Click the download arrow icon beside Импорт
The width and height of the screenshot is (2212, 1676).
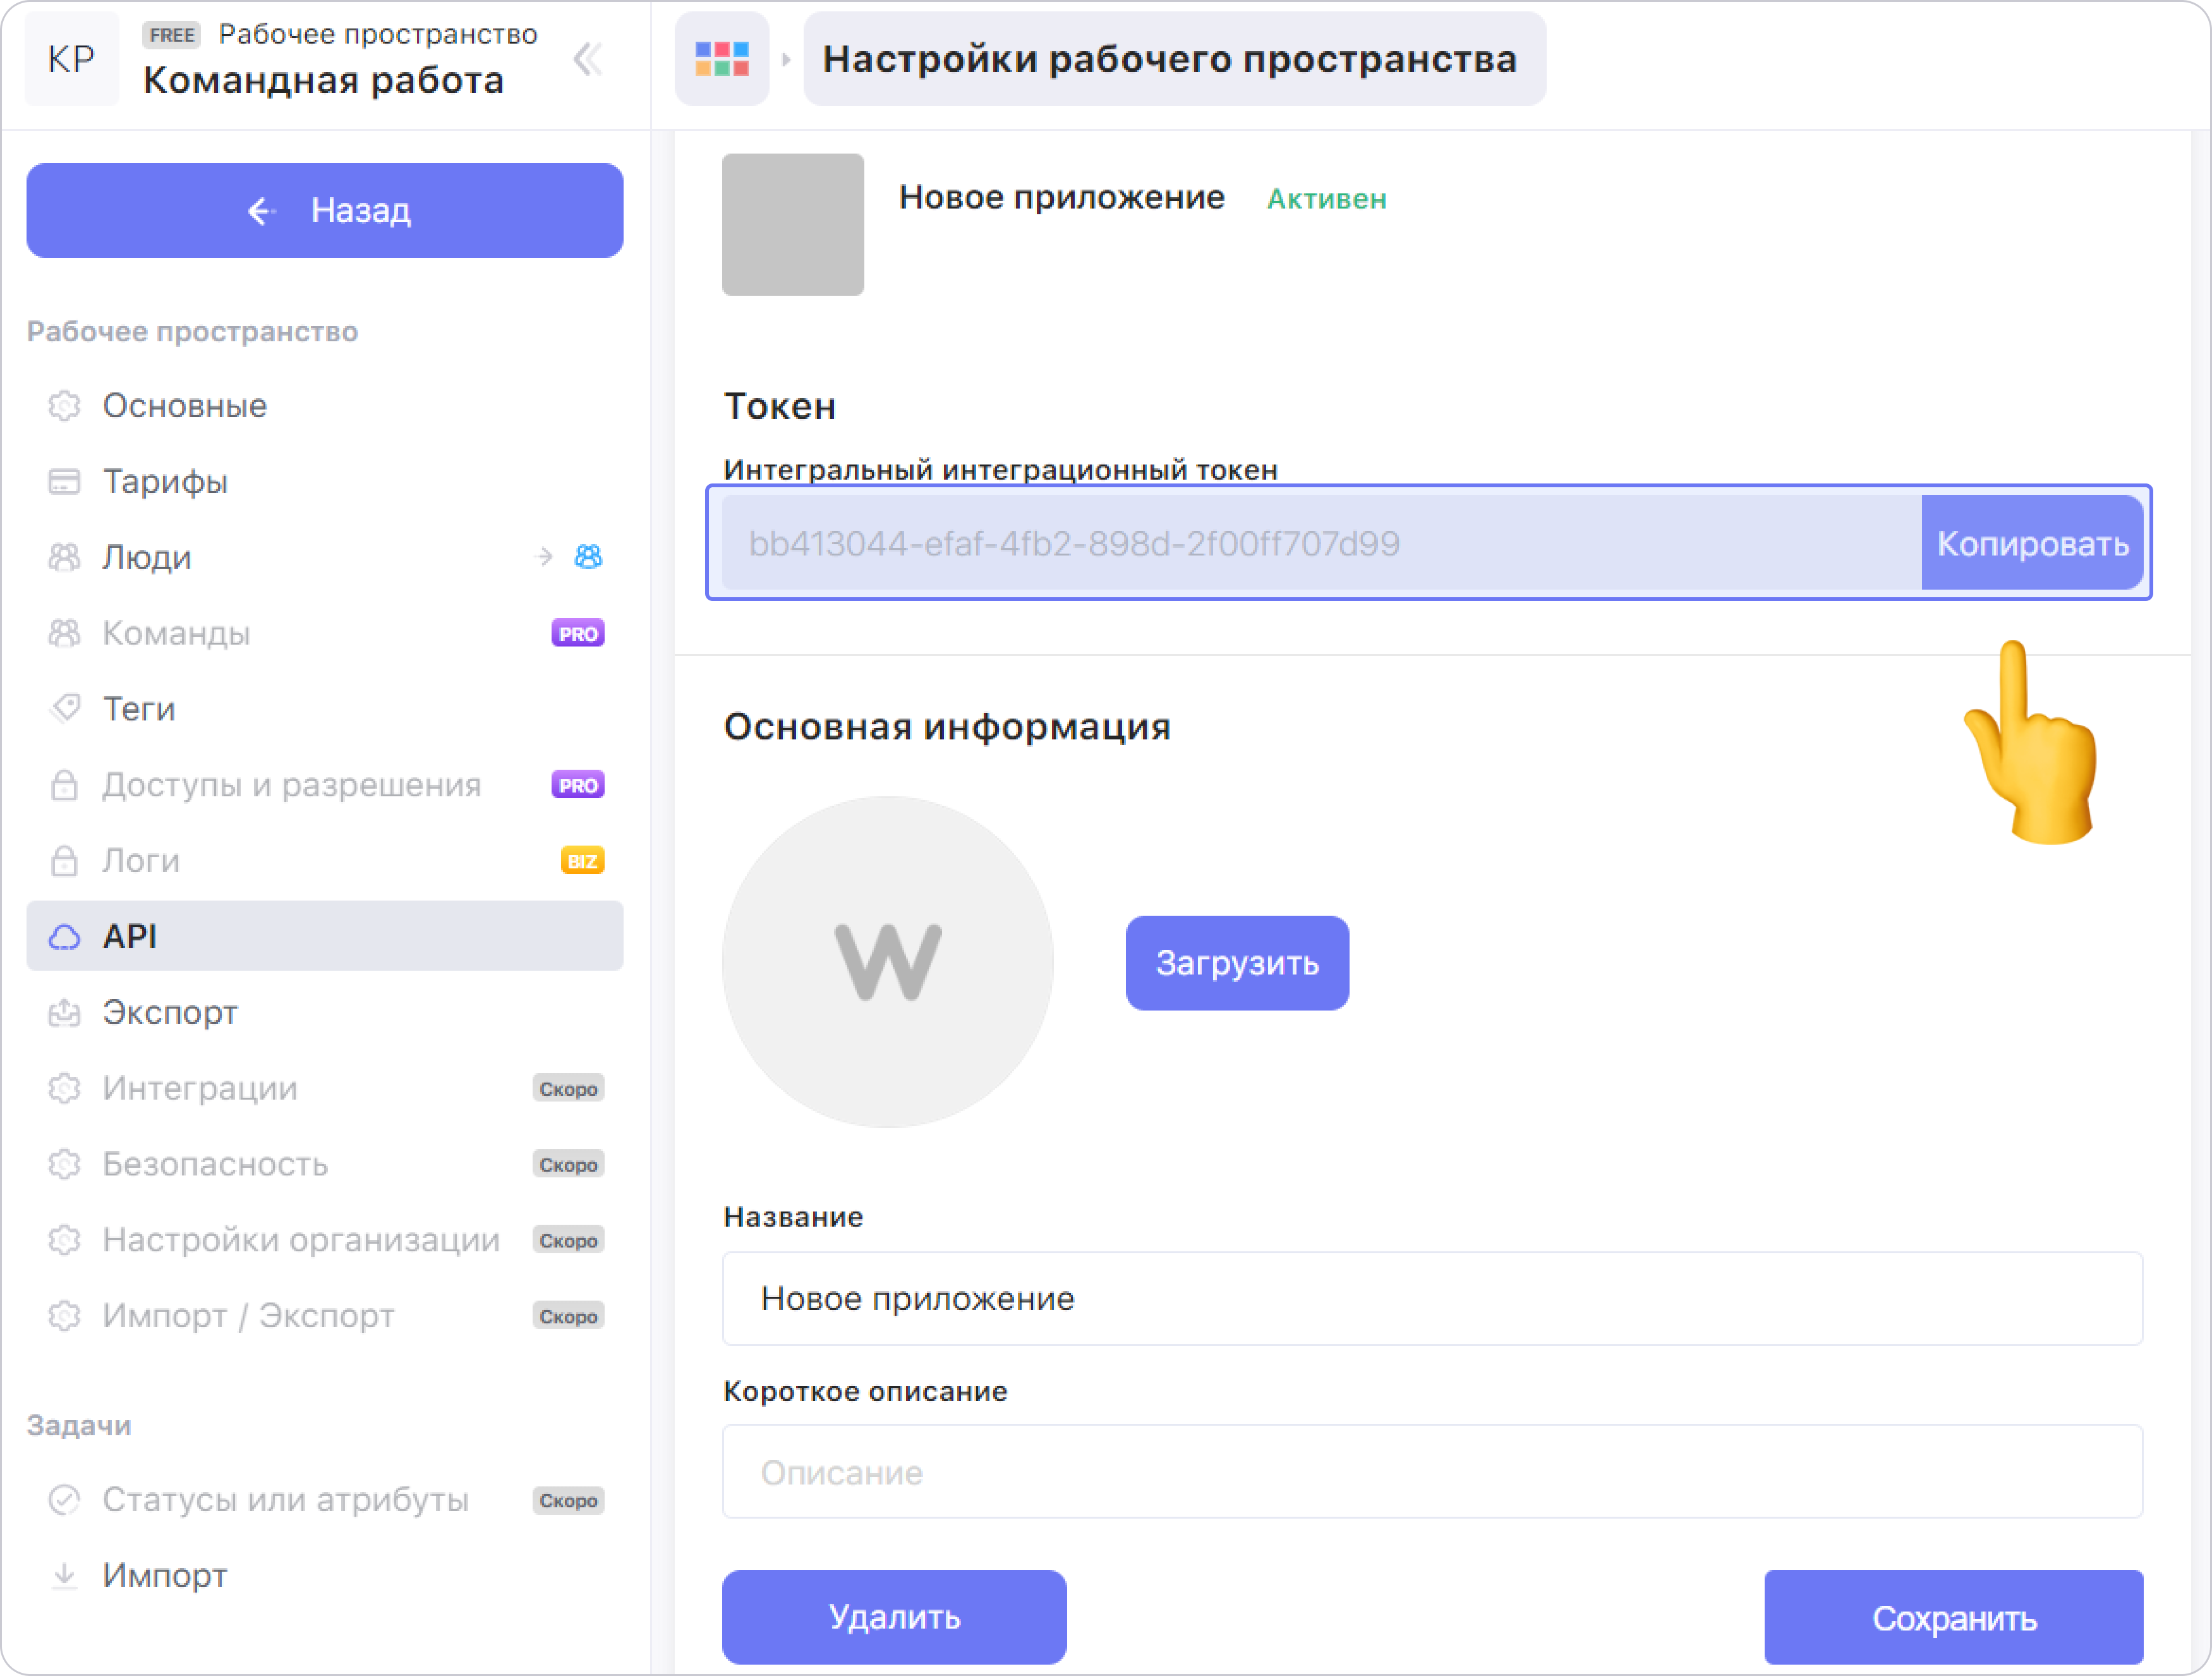65,1575
